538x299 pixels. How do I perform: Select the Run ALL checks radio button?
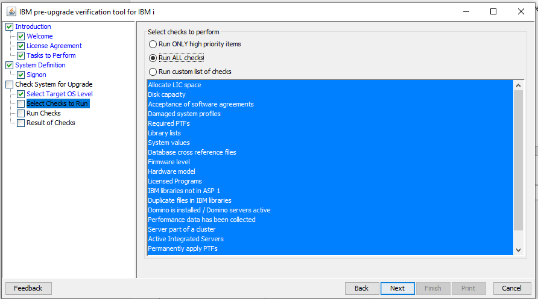pyautogui.click(x=153, y=58)
